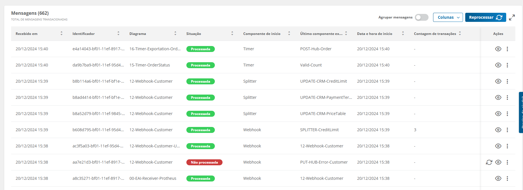Open more actions for PUT-HUB-Error-Customer row
This screenshot has height=190, width=523.
point(507,162)
